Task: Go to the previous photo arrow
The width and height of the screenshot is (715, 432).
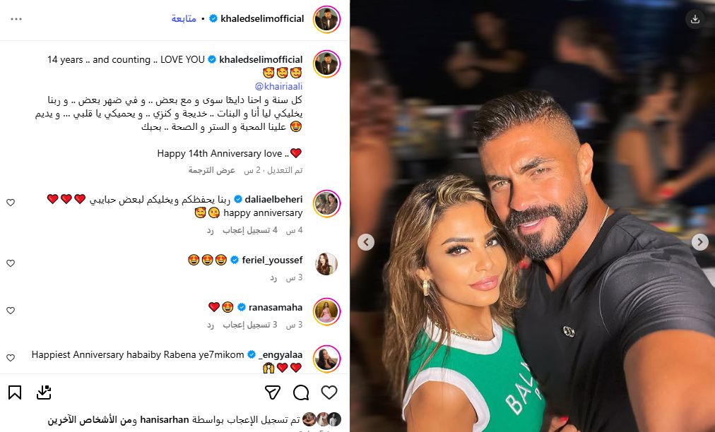Action: 366,242
